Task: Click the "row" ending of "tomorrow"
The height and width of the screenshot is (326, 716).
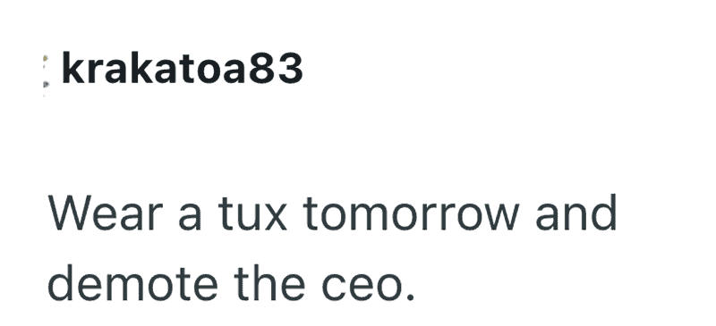Action: pyautogui.click(x=481, y=218)
